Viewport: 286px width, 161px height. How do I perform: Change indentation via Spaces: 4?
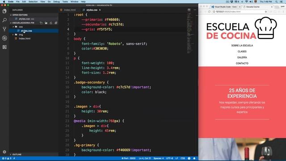[x=159, y=158]
